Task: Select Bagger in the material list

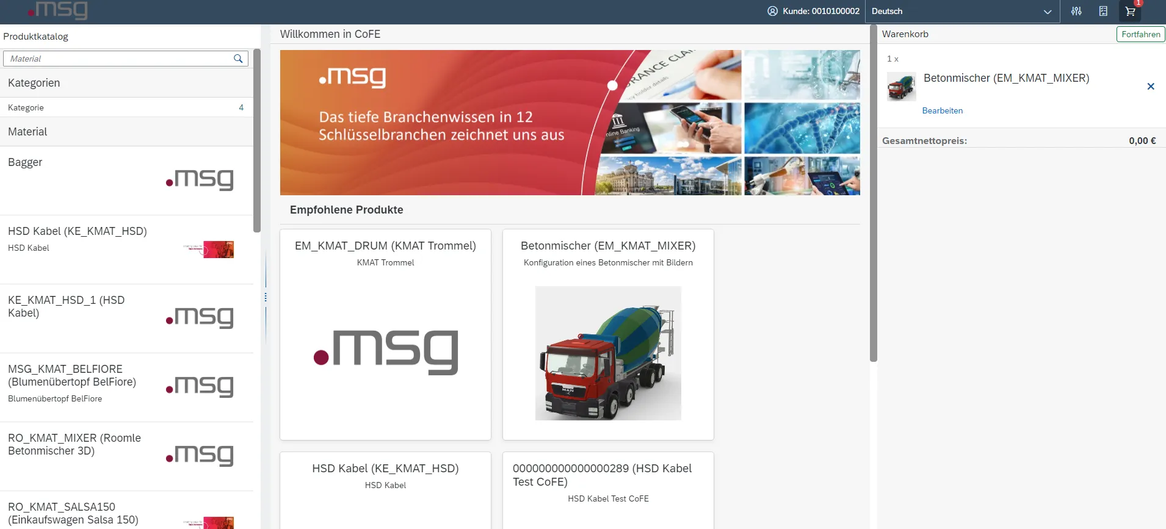Action: [x=126, y=180]
